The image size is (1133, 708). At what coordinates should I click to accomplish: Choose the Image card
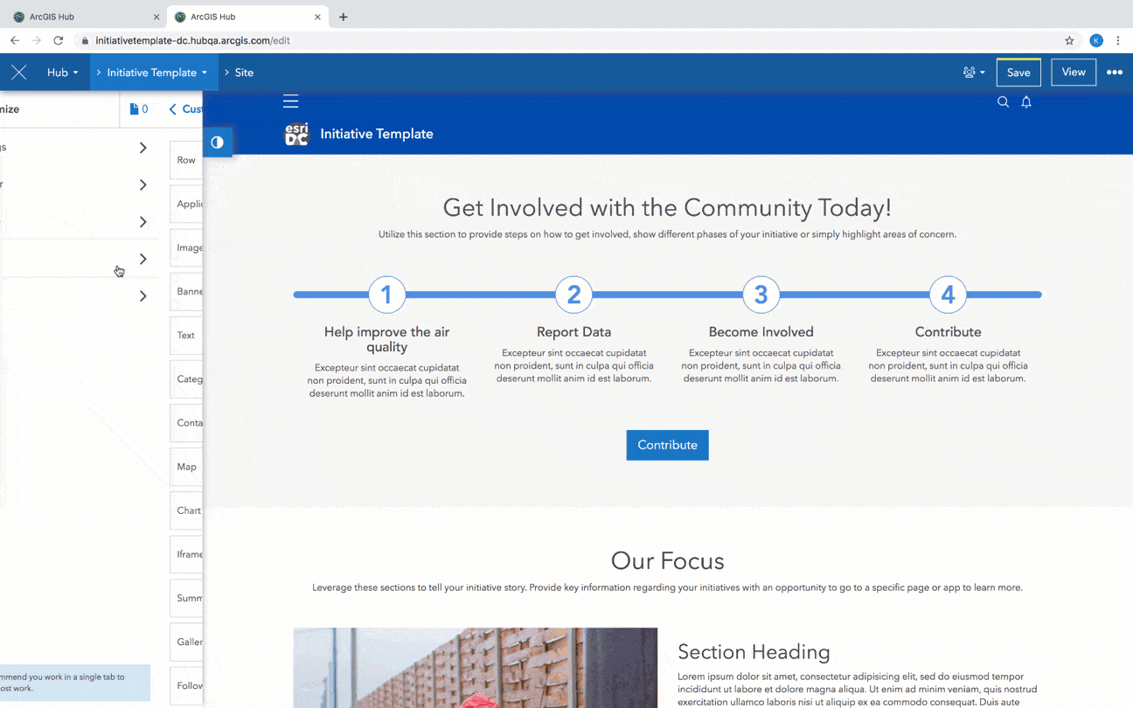click(x=186, y=247)
